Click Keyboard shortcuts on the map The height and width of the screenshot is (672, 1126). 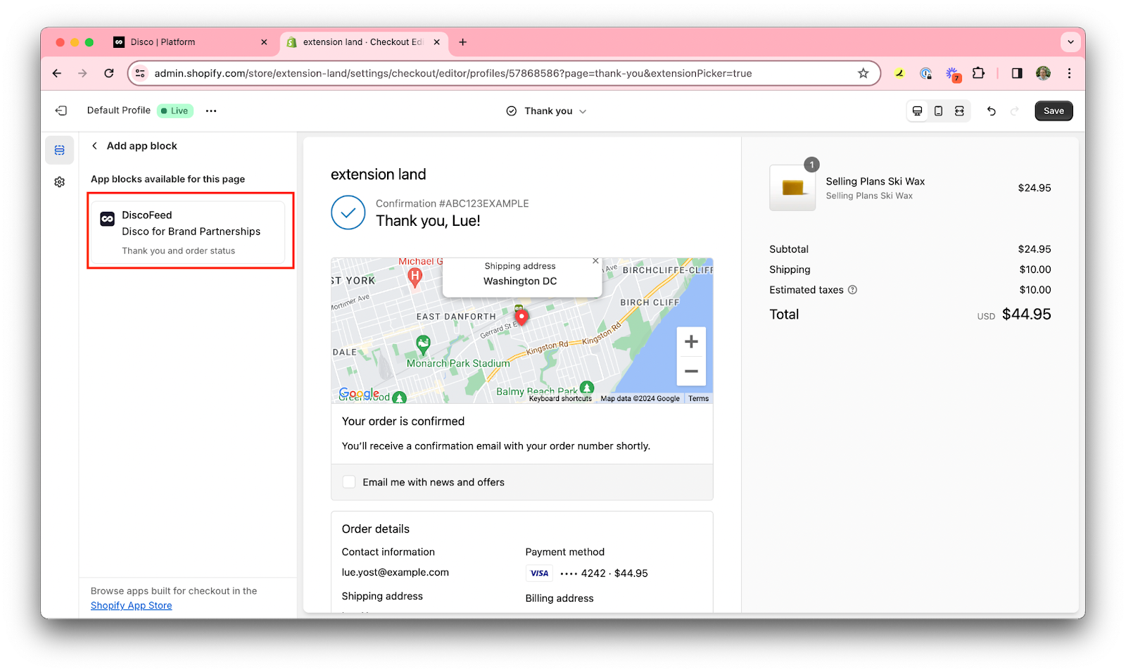coord(560,398)
